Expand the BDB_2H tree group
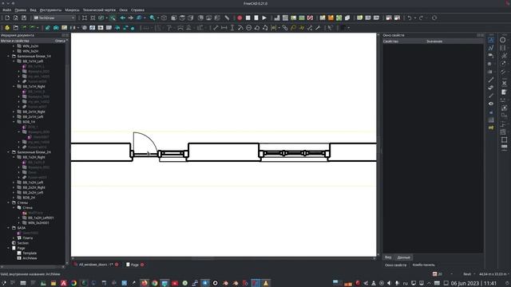The image size is (511, 287). pyautogui.click(x=14, y=198)
